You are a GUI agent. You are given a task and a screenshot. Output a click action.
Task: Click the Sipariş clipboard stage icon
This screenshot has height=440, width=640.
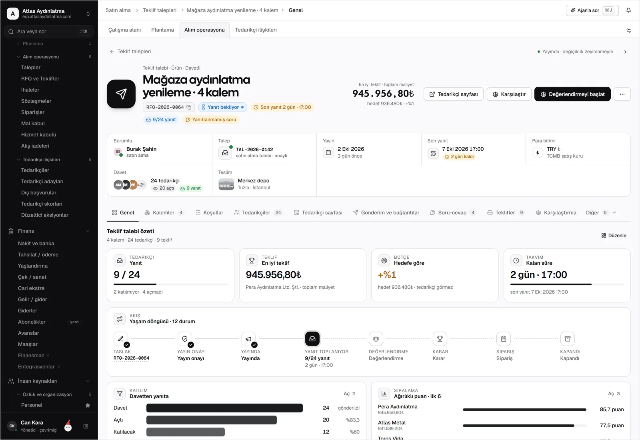[504, 339]
